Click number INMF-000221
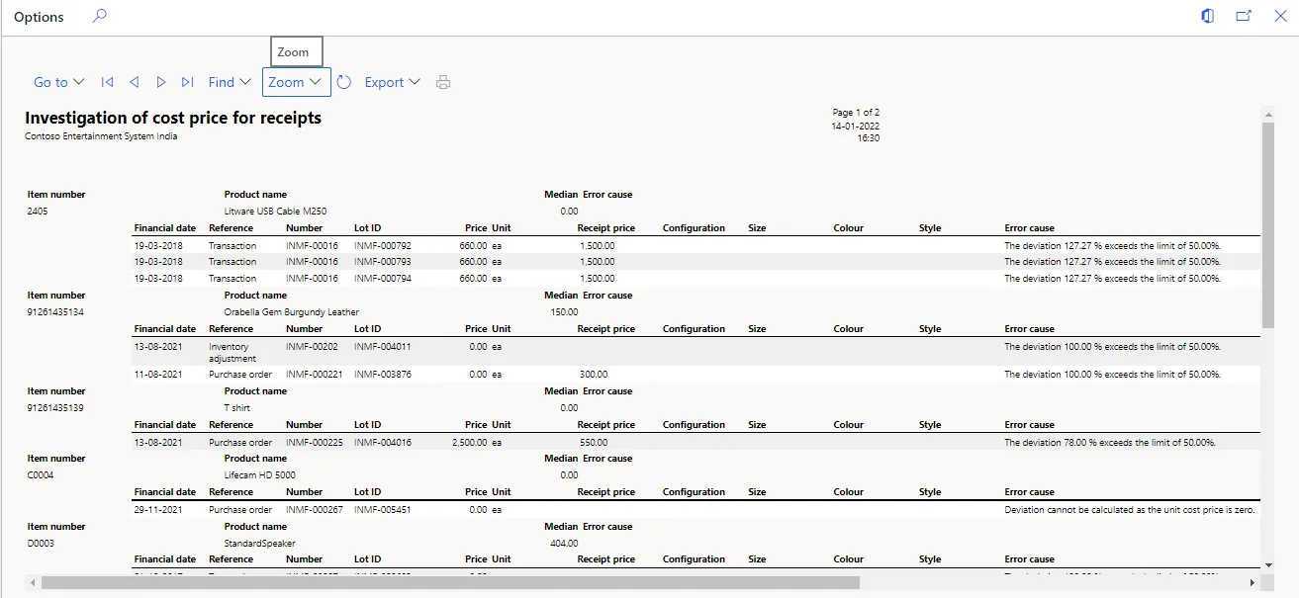 315,374
